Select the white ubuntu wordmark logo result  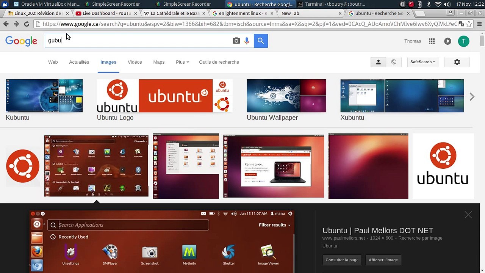pyautogui.click(x=443, y=166)
